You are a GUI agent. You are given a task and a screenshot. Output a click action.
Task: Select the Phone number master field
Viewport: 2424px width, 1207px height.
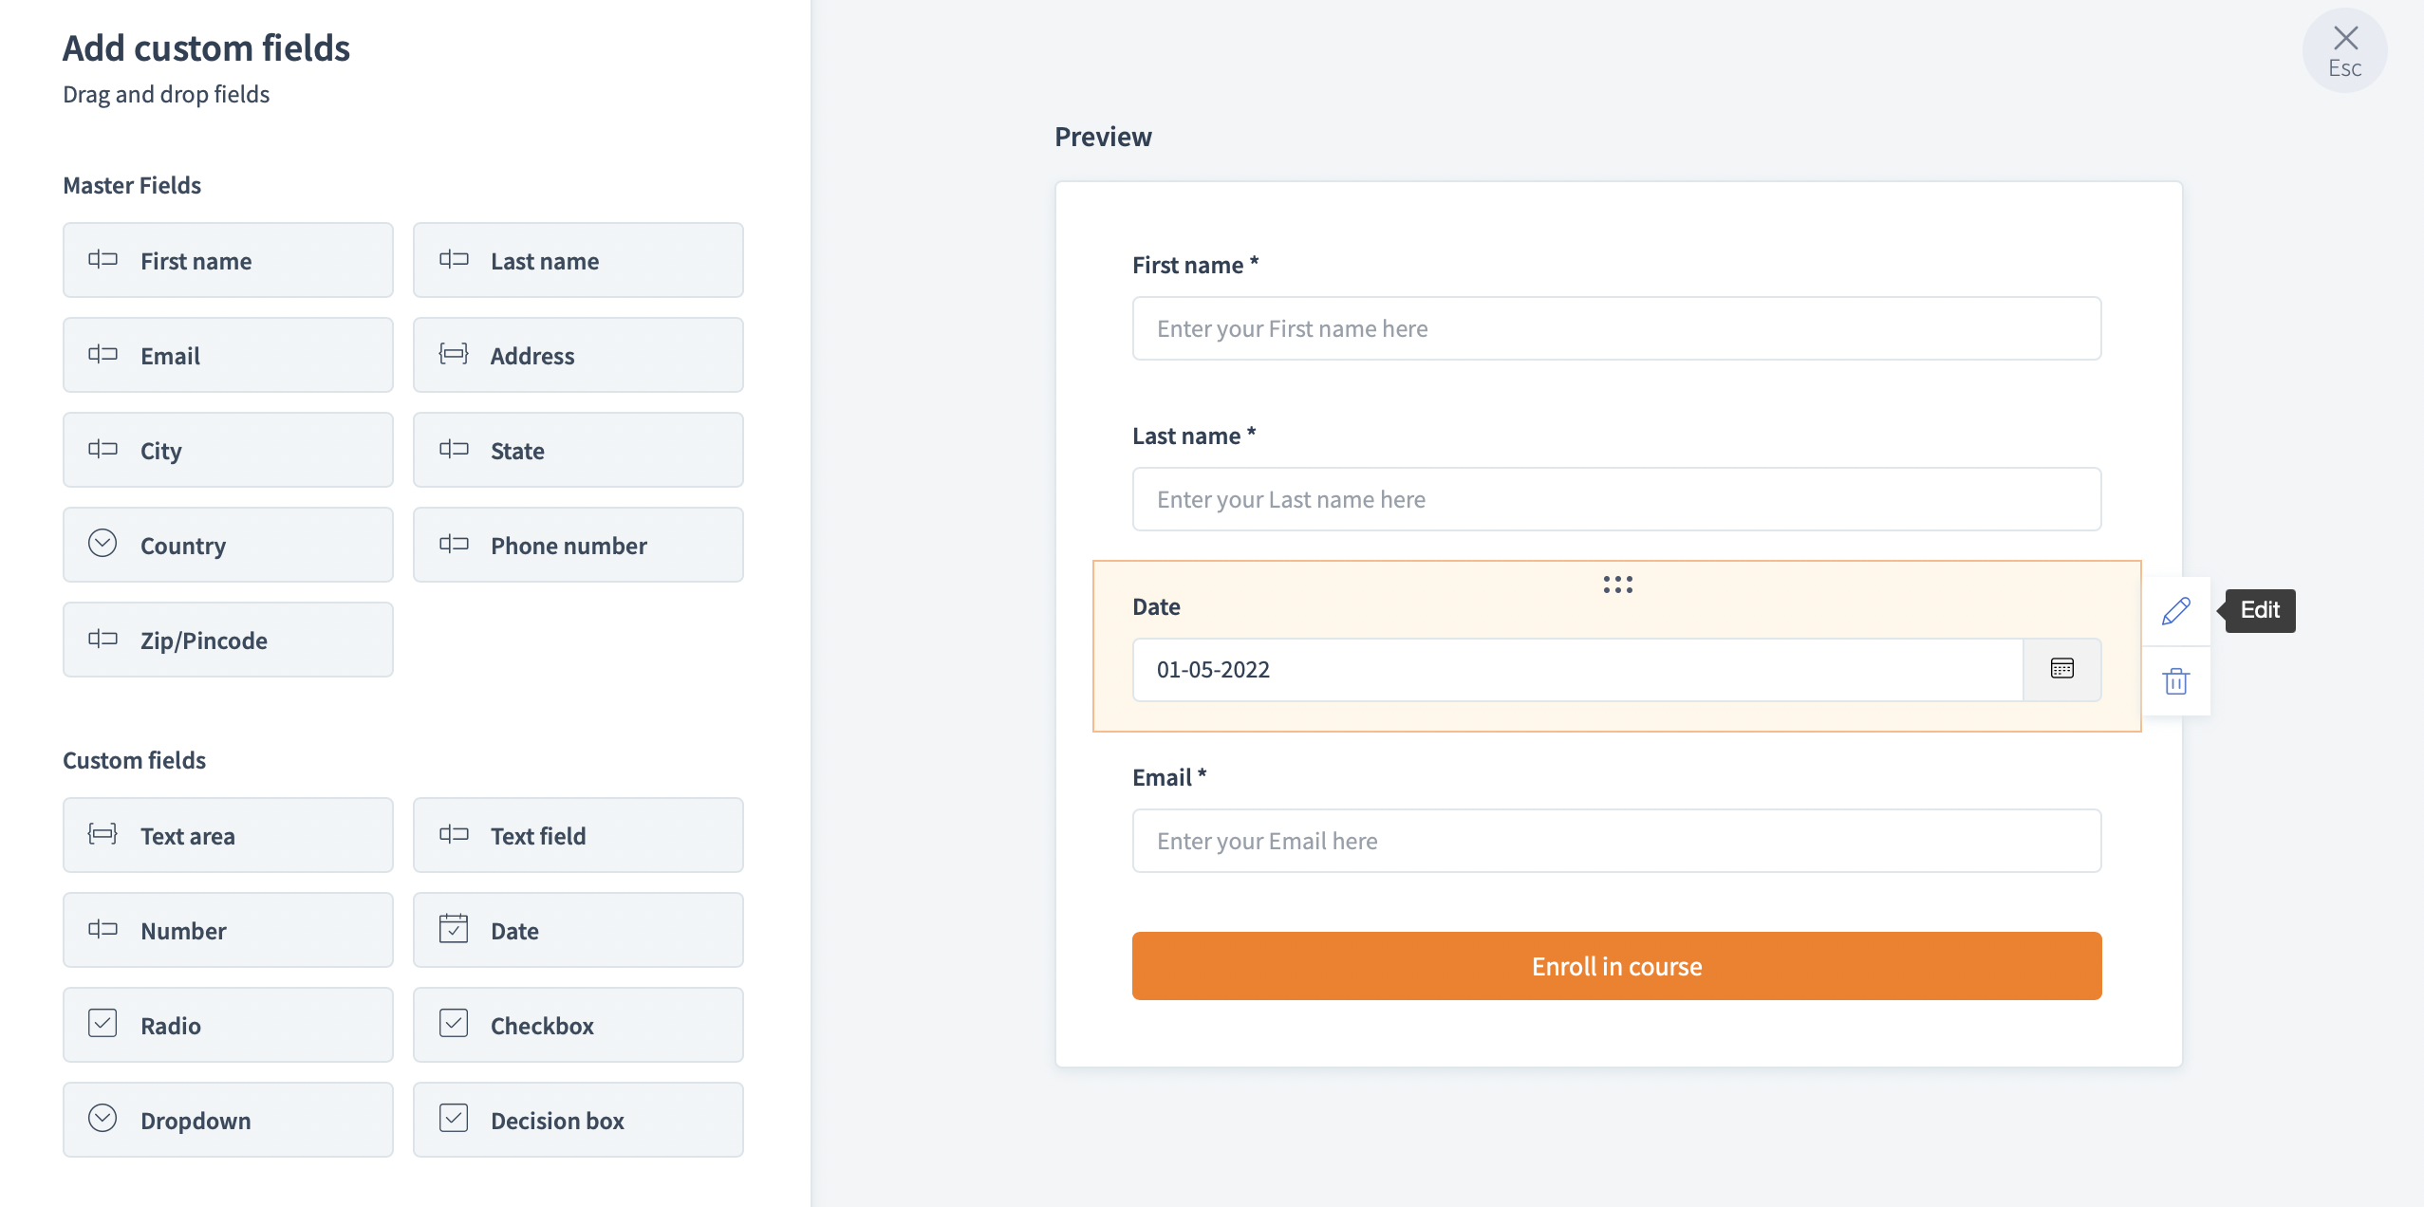coord(578,545)
